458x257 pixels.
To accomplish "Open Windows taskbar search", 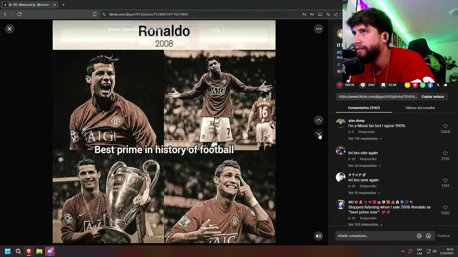I will pyautogui.click(x=18, y=251).
